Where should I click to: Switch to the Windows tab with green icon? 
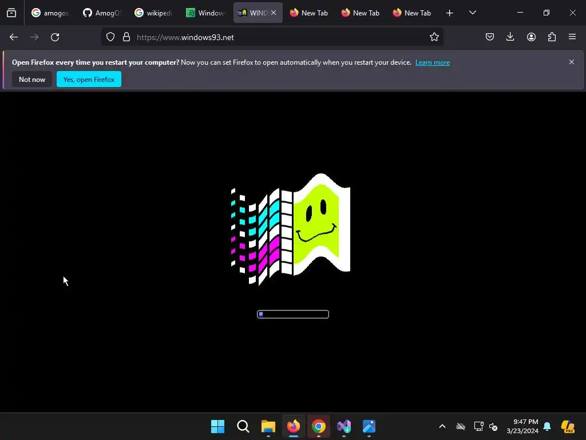tap(205, 13)
